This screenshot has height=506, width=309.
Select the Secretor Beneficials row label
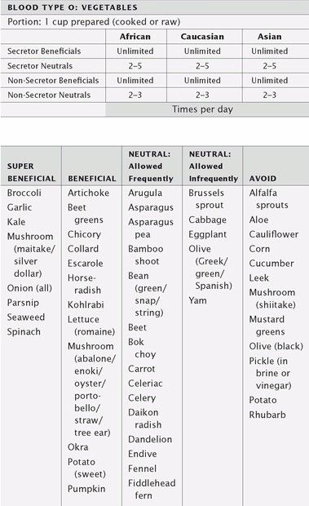(44, 51)
